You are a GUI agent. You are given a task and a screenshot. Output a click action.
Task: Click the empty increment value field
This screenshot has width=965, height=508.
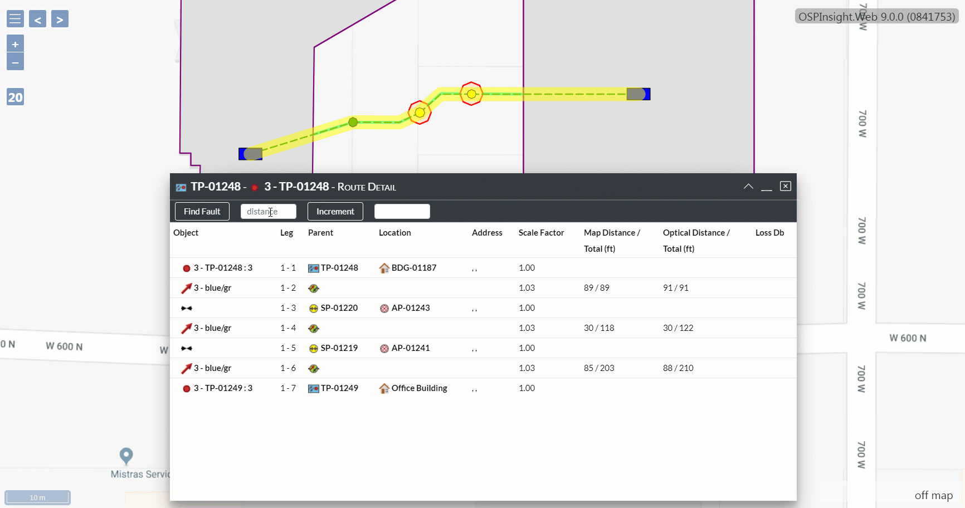[402, 212]
